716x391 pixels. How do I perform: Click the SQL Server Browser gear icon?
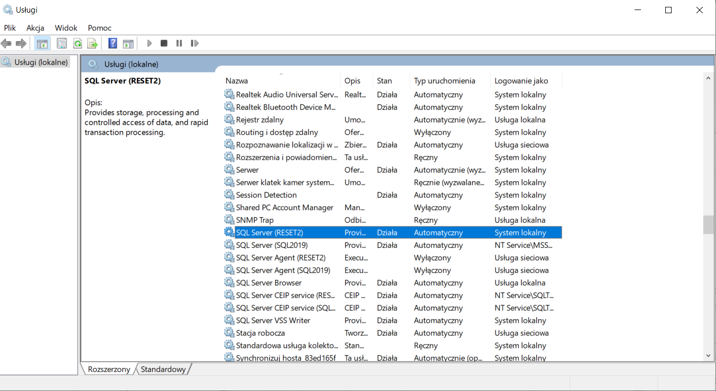229,283
